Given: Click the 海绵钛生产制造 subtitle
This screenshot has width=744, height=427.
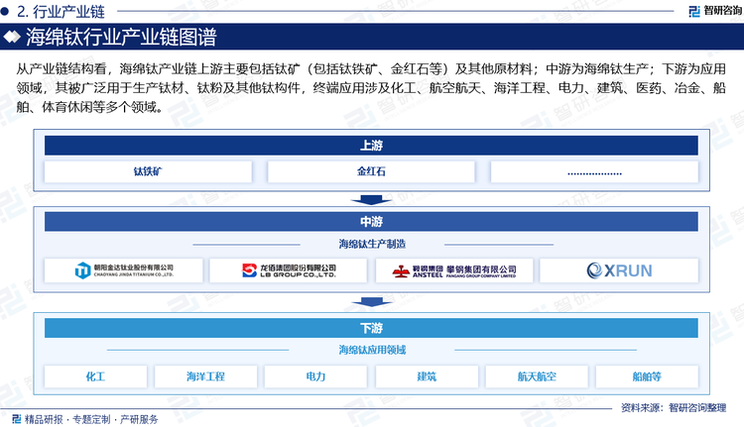Looking at the screenshot, I should (372, 244).
